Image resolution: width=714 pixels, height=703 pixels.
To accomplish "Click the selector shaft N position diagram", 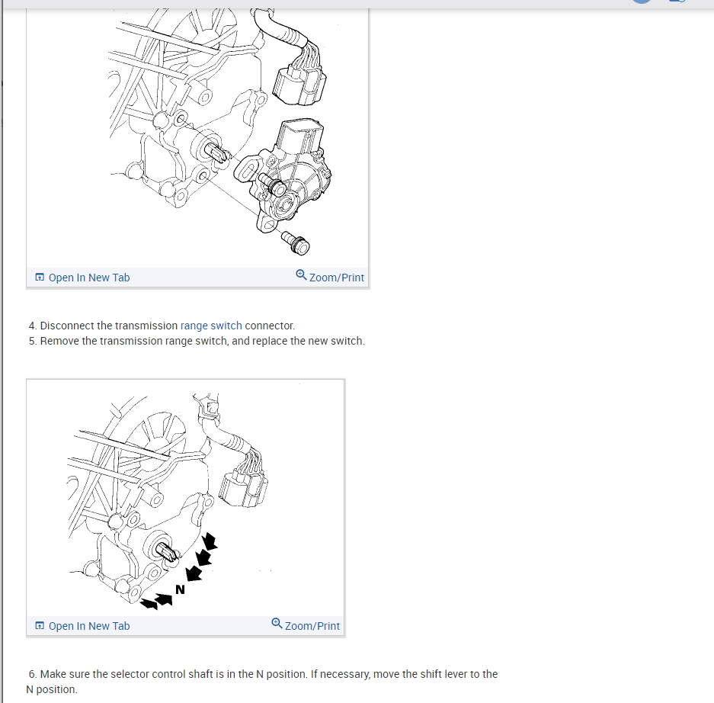I will coord(185,498).
